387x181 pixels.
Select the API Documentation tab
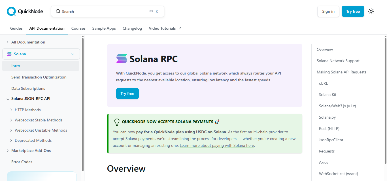47,28
